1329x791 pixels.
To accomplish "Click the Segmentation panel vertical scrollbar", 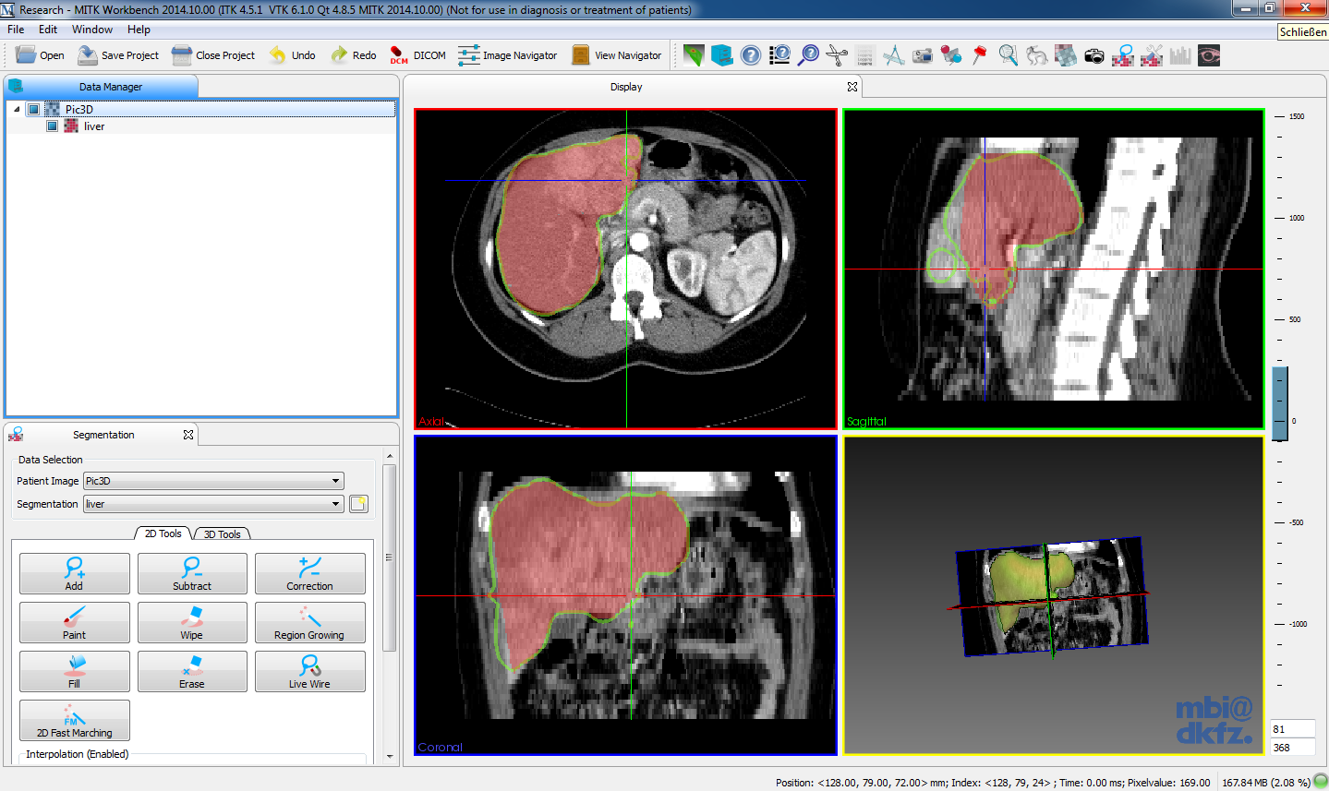I will [390, 557].
